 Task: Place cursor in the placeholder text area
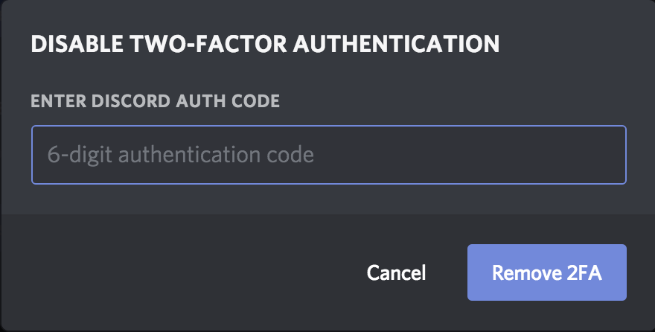pos(180,155)
